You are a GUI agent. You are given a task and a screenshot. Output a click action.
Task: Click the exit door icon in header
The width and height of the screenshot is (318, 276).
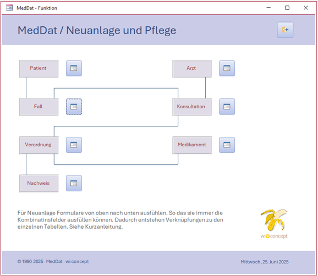[285, 30]
